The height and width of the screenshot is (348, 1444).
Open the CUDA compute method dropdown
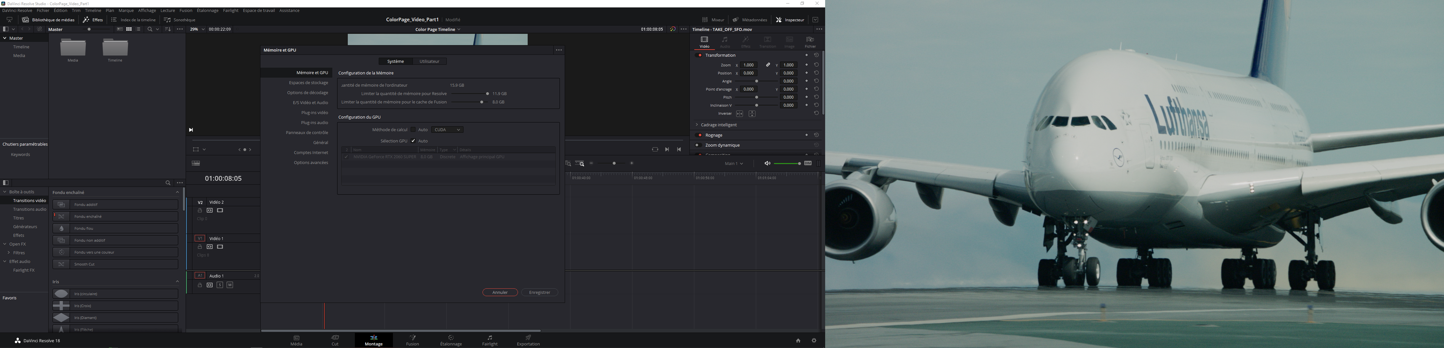447,130
